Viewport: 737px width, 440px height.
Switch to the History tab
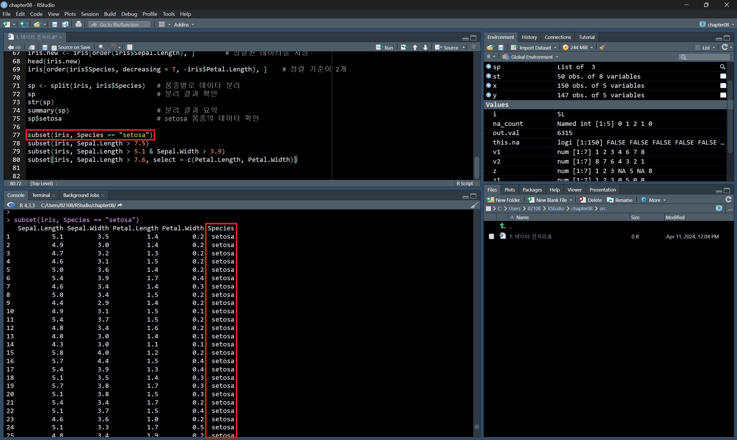coord(529,37)
